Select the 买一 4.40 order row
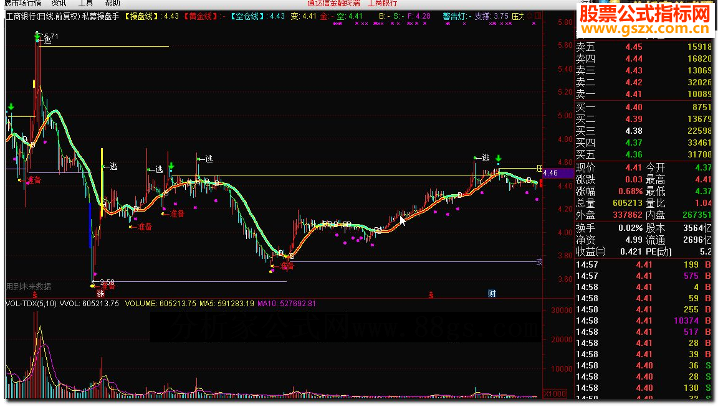The width and height of the screenshot is (718, 407). pos(643,108)
